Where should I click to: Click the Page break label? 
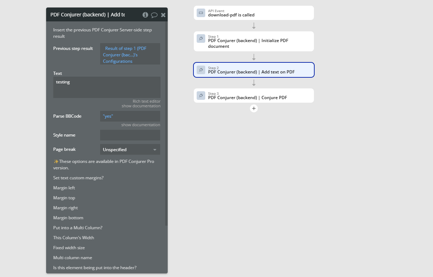point(64,149)
